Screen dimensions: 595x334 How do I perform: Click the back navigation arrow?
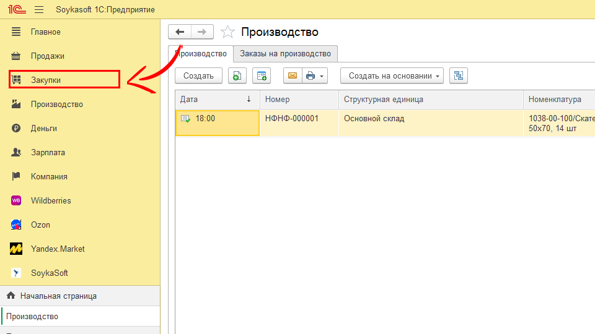click(x=180, y=32)
